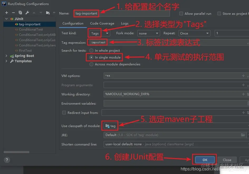Screen dimensions: 249x174
Task: Open the Logs tab
Action: [x=125, y=23]
